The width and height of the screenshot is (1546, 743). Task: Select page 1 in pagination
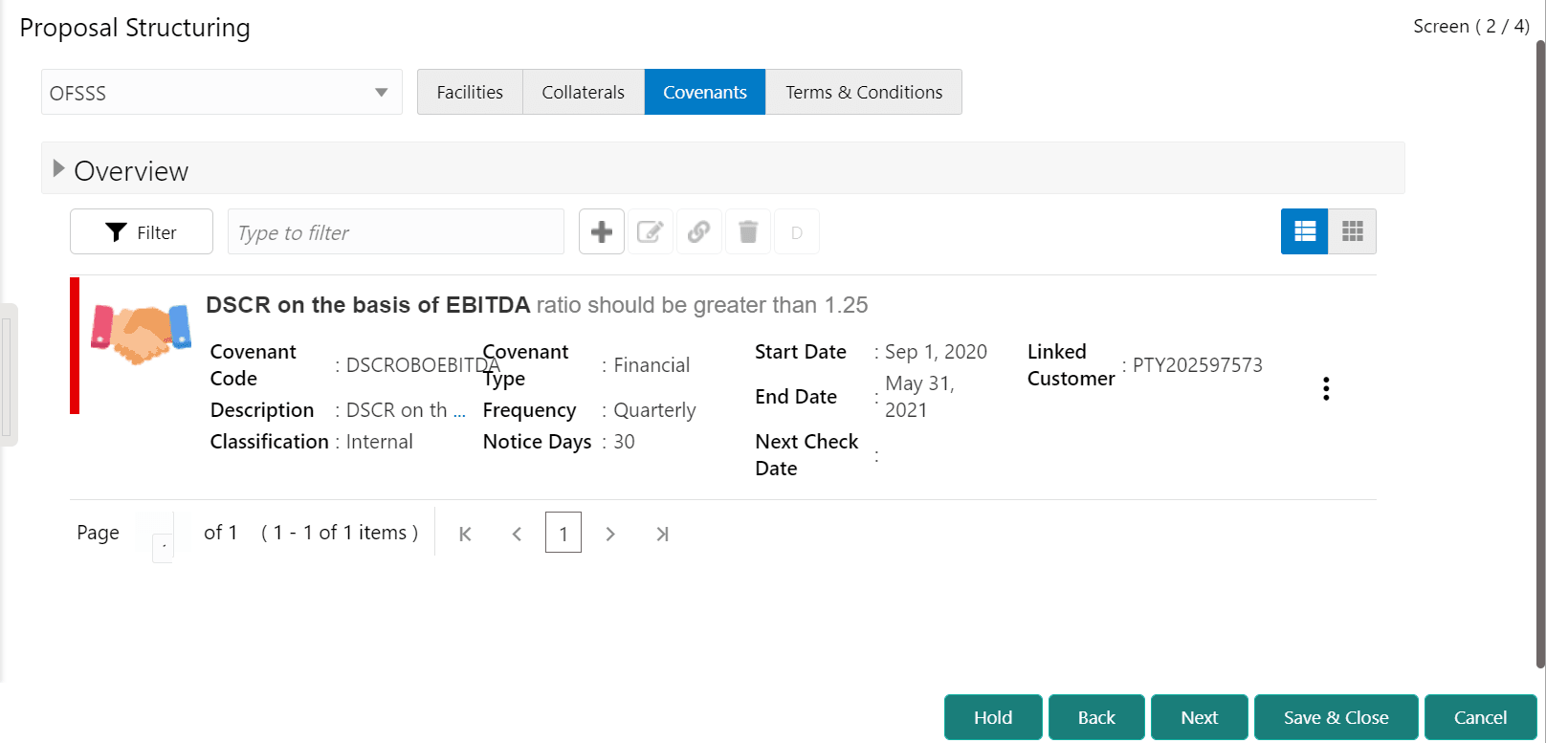point(563,533)
